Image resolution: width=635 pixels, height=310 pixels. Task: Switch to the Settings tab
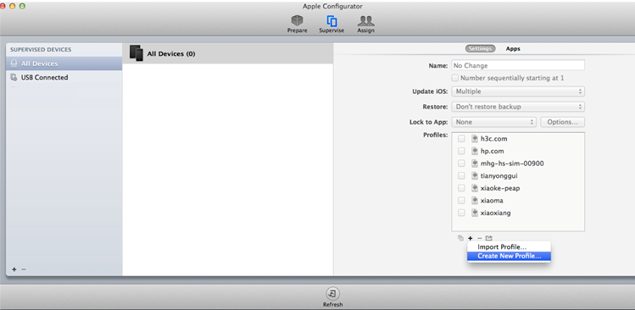(x=480, y=48)
